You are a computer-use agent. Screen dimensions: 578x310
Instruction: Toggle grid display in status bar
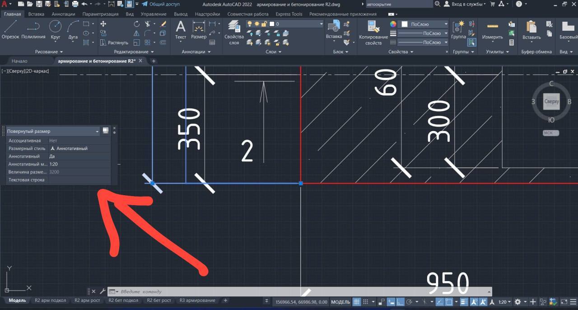point(356,302)
